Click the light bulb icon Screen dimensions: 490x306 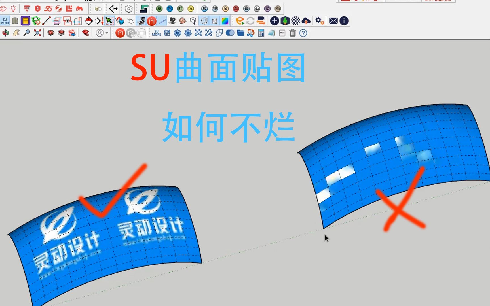(13, 9)
